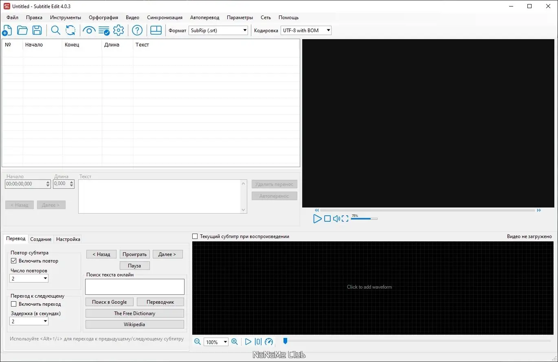Toggle the layout icon in toolbar

(x=156, y=30)
